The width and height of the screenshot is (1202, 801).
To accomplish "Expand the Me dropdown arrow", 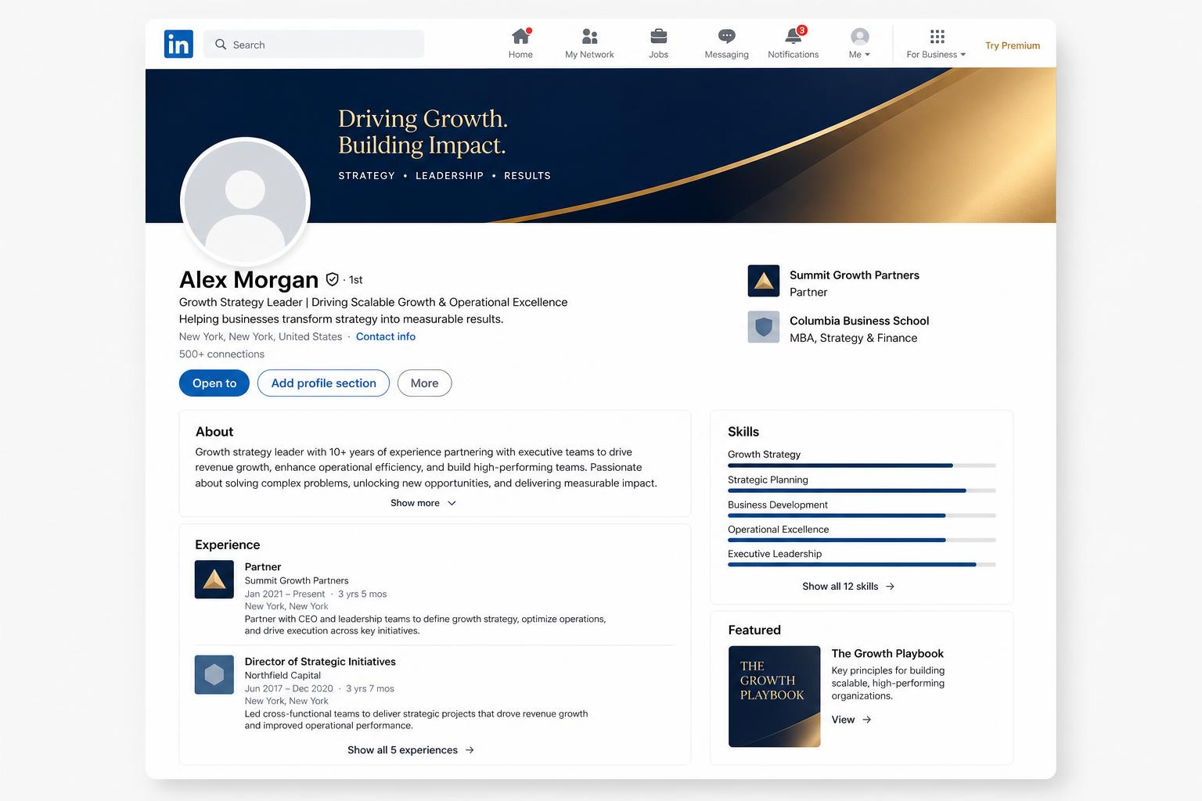I will pyautogui.click(x=867, y=55).
